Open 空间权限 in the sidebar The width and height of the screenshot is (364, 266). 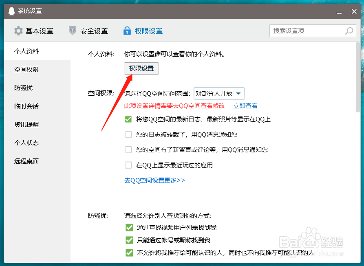pos(27,69)
